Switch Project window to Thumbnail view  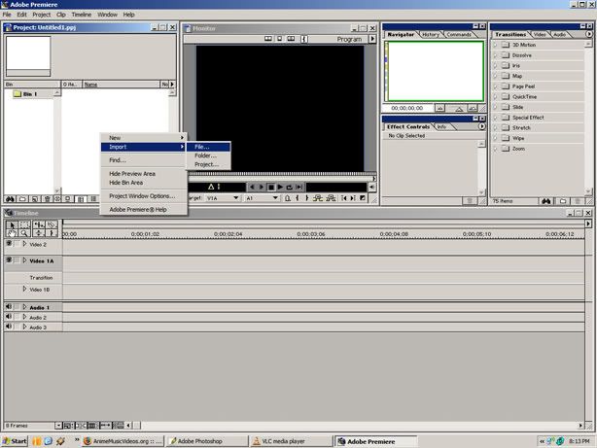point(81,199)
